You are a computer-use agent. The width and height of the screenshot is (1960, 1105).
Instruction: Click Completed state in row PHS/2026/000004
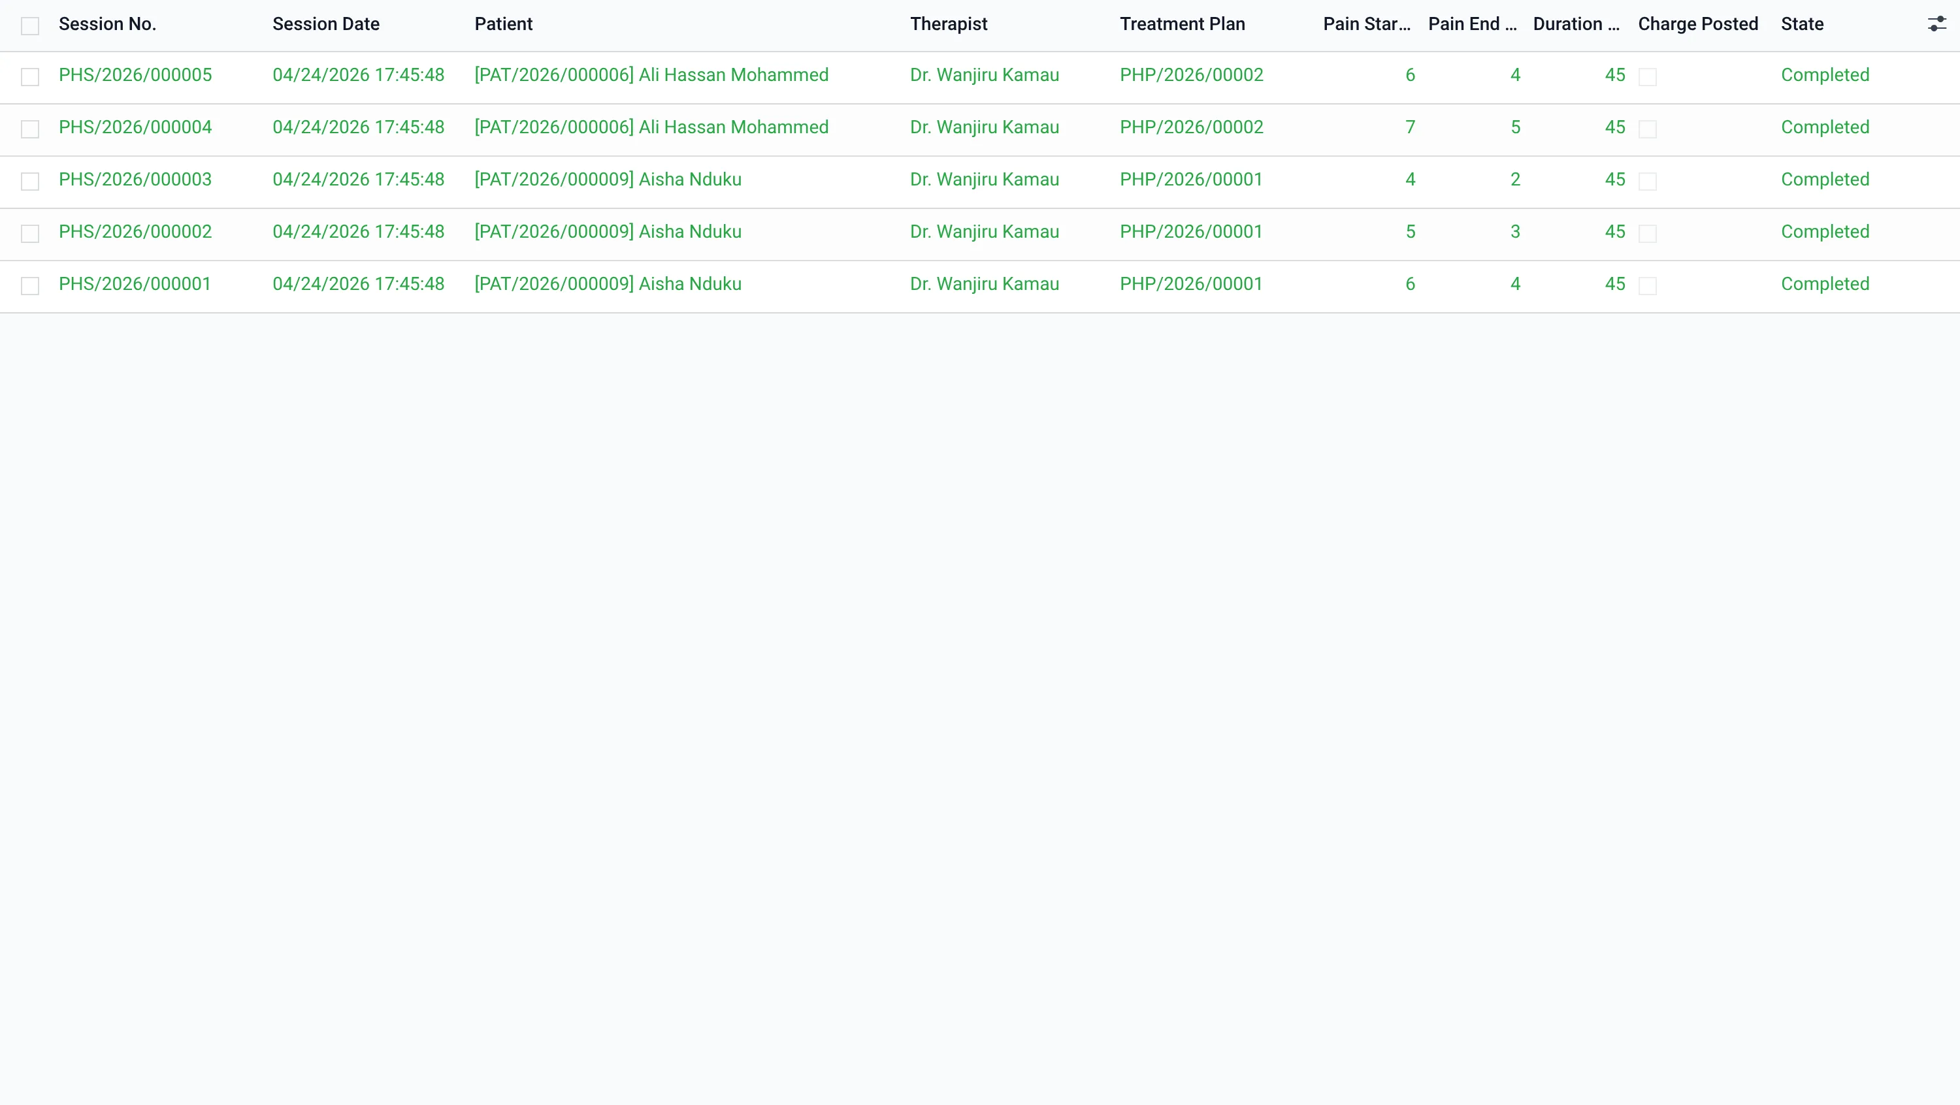pos(1825,128)
